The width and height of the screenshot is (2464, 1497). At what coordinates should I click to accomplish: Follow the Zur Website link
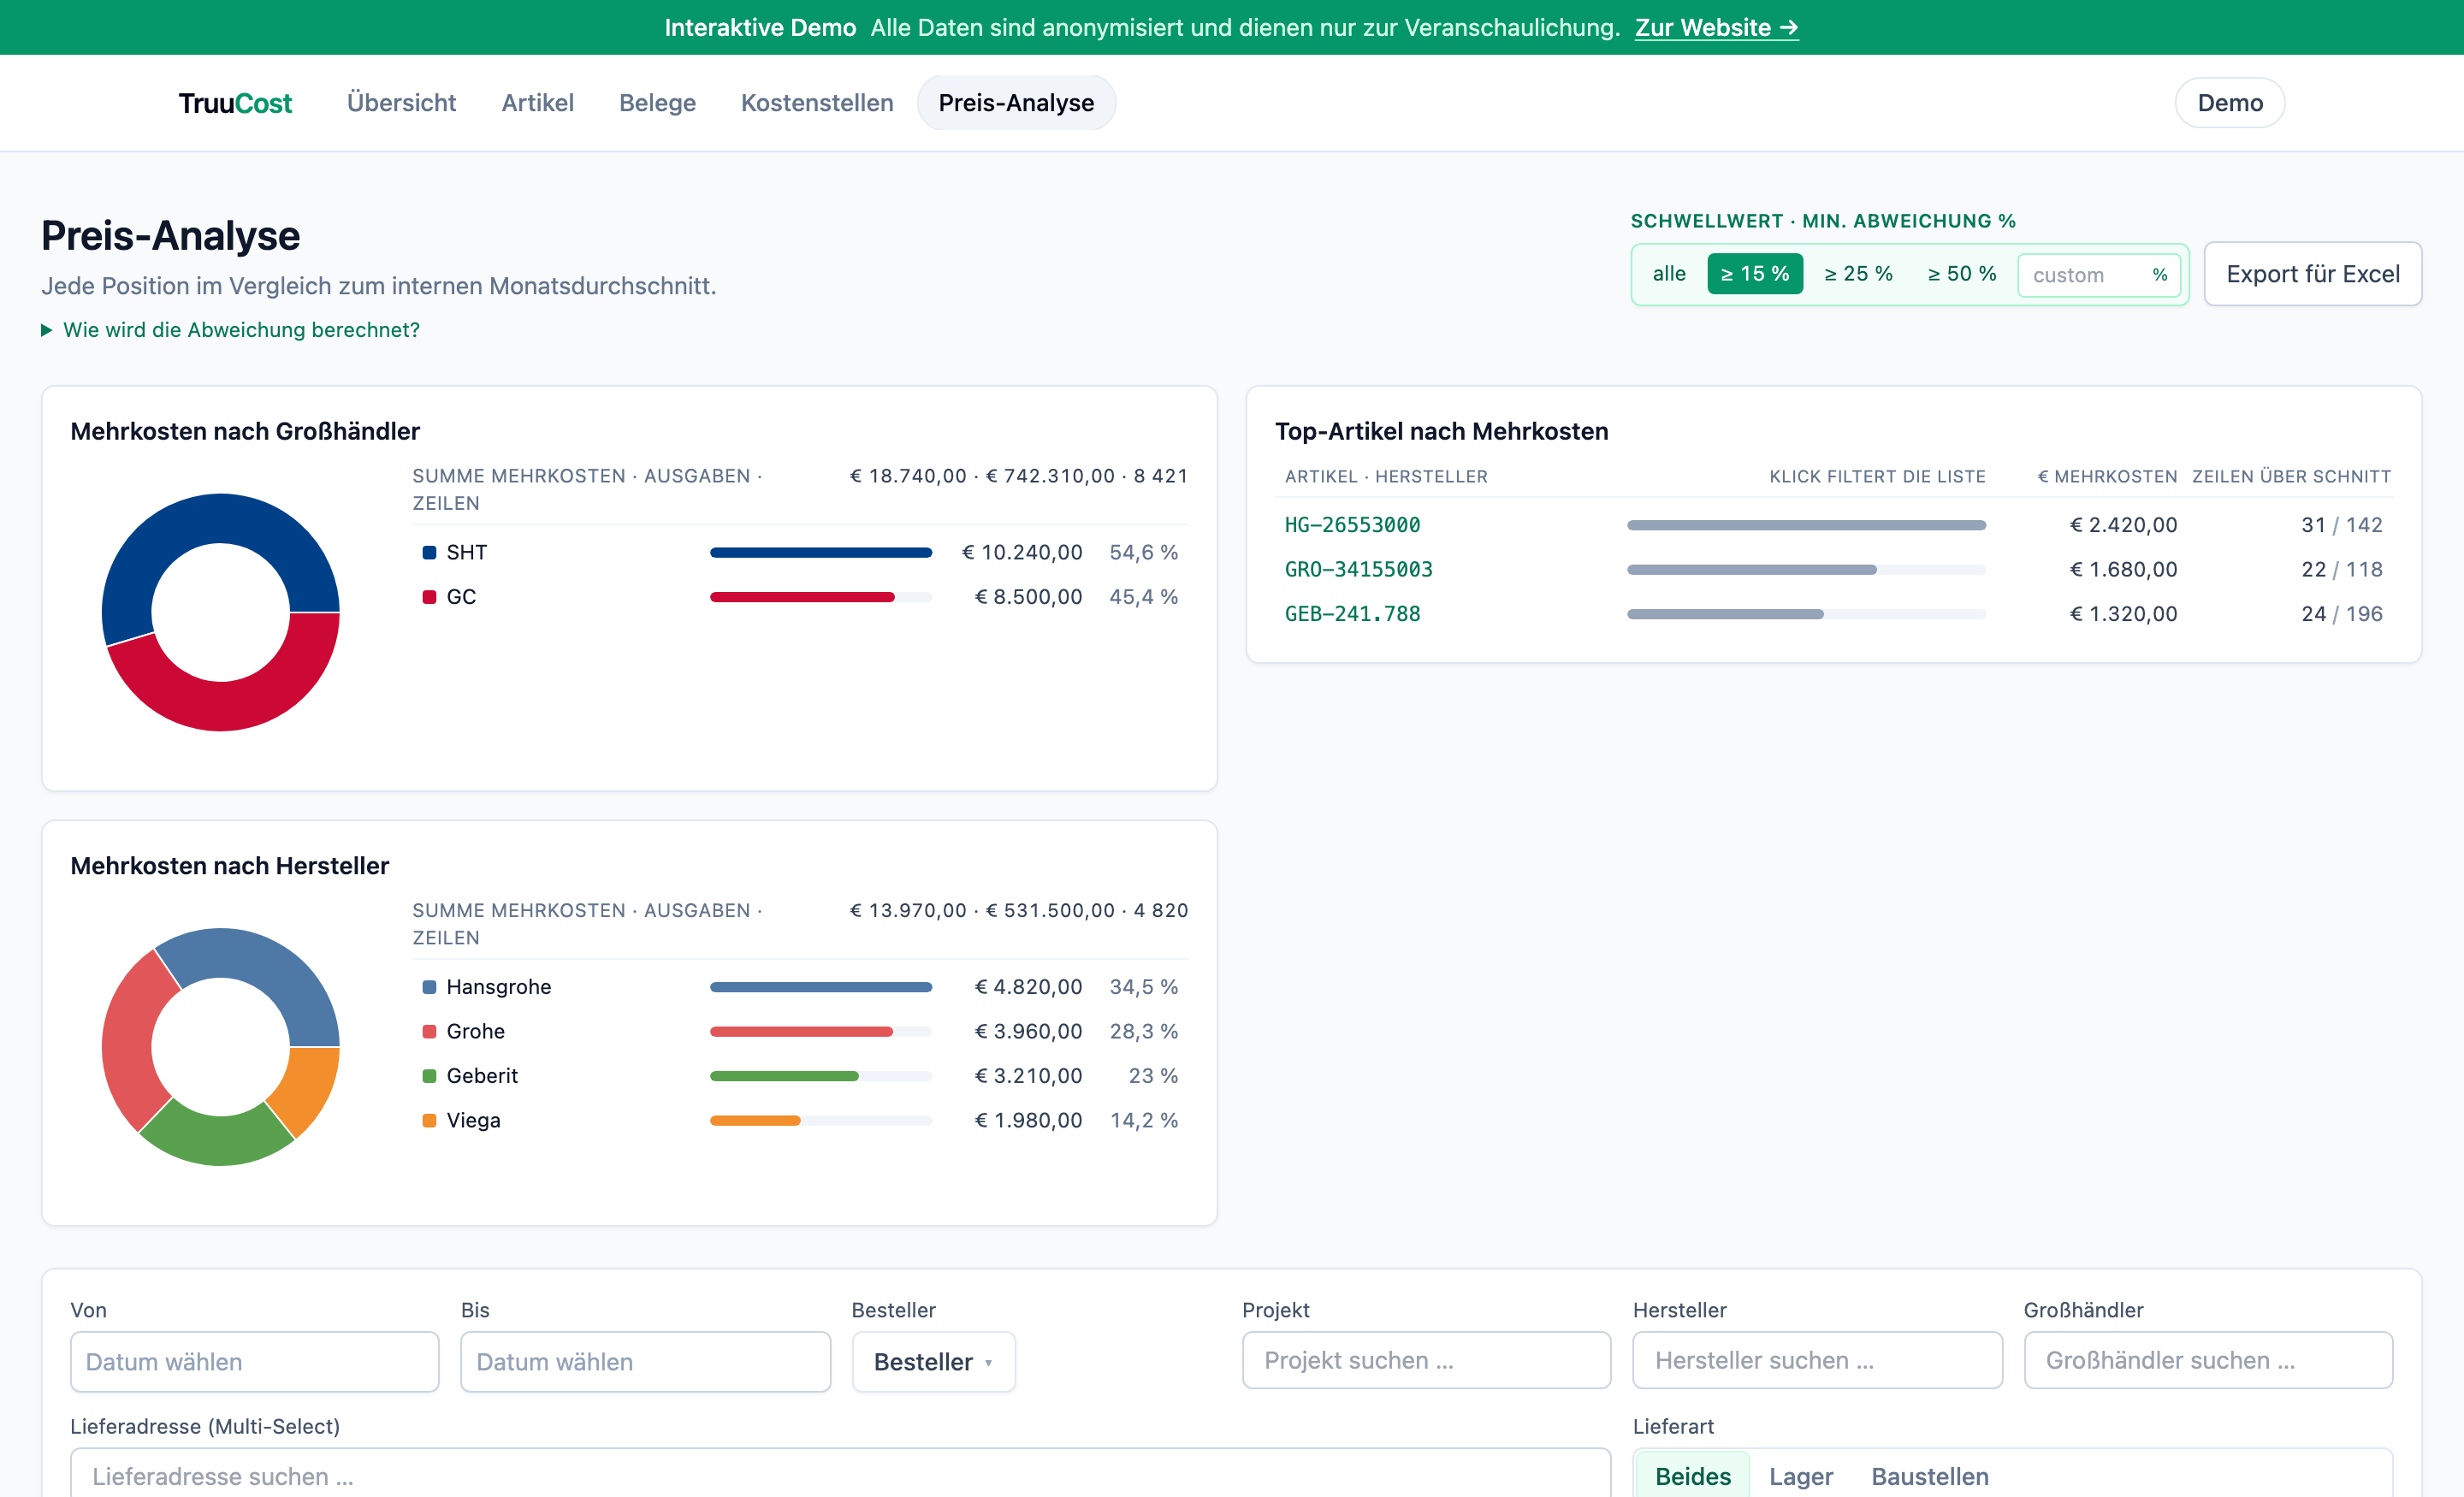tap(1717, 27)
